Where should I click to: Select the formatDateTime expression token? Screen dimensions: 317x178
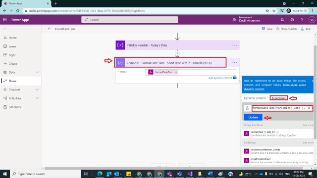tap(162, 72)
